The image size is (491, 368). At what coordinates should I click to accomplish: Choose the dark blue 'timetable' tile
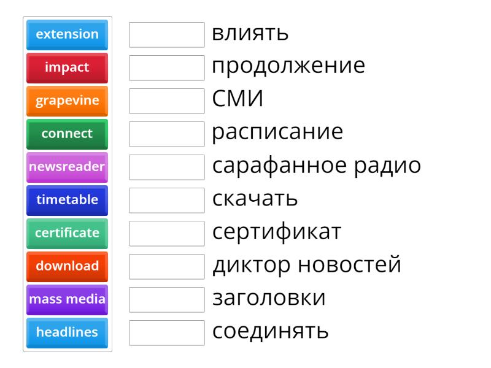pos(67,200)
